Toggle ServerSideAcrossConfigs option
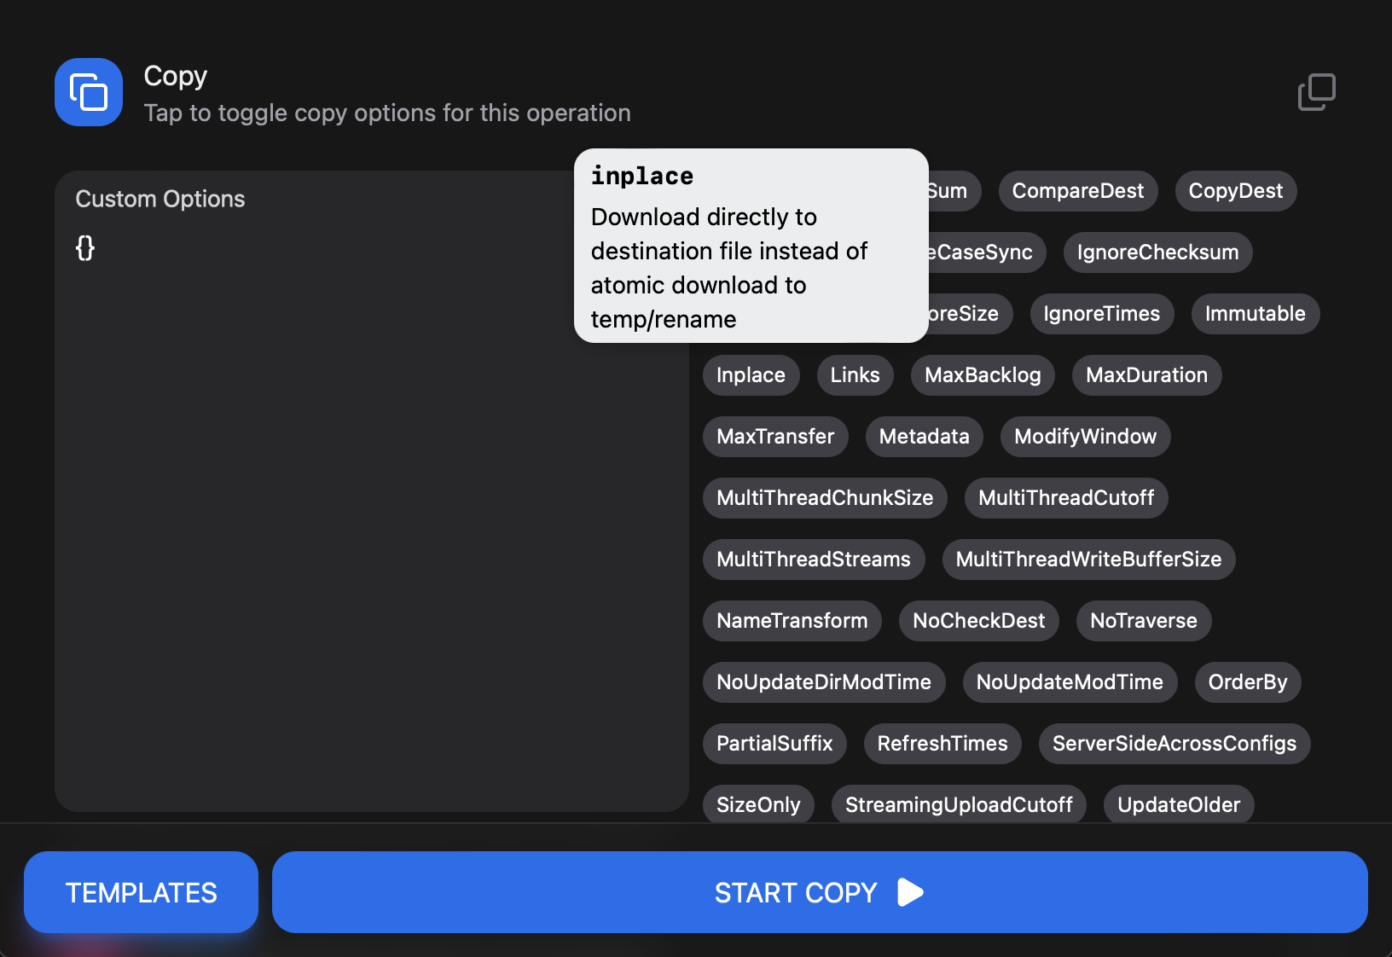This screenshot has height=957, width=1392. point(1174,744)
